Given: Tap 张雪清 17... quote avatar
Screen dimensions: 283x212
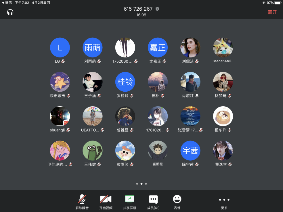Looking at the screenshot, I should (x=190, y=116).
